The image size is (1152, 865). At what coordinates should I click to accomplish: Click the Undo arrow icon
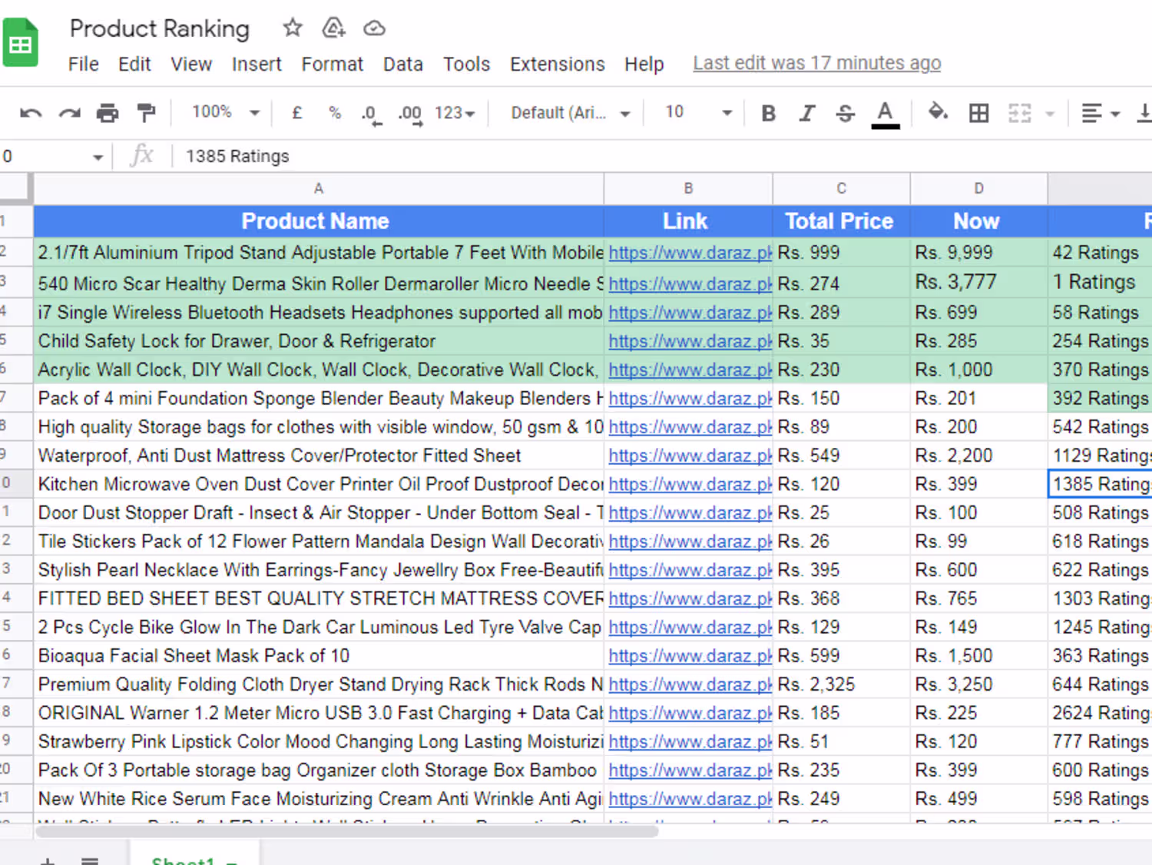[x=31, y=114]
